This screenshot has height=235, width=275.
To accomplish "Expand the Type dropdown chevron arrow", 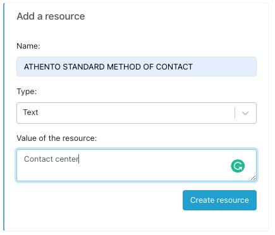I will pyautogui.click(x=245, y=113).
